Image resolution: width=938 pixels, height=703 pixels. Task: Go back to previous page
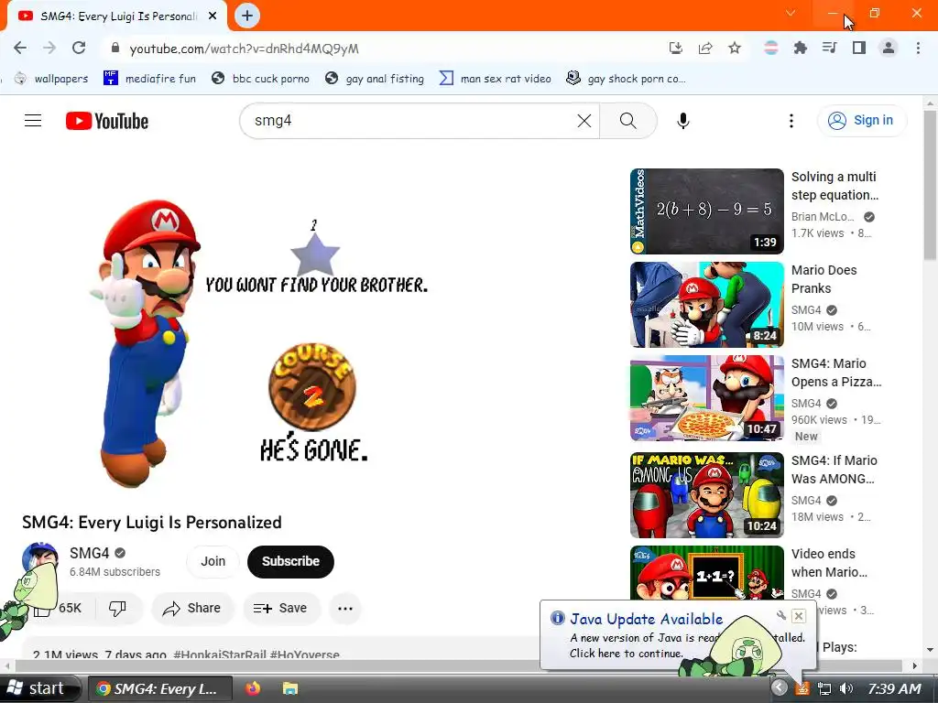coord(20,49)
